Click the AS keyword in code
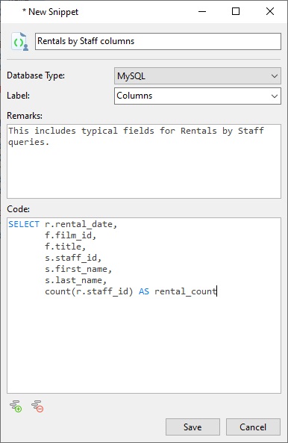The width and height of the screenshot is (288, 443). [144, 291]
